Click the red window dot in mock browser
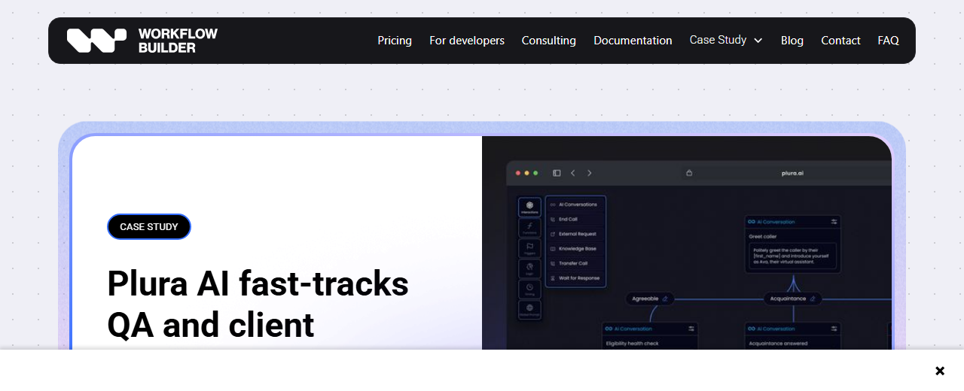964x391 pixels. 518,173
